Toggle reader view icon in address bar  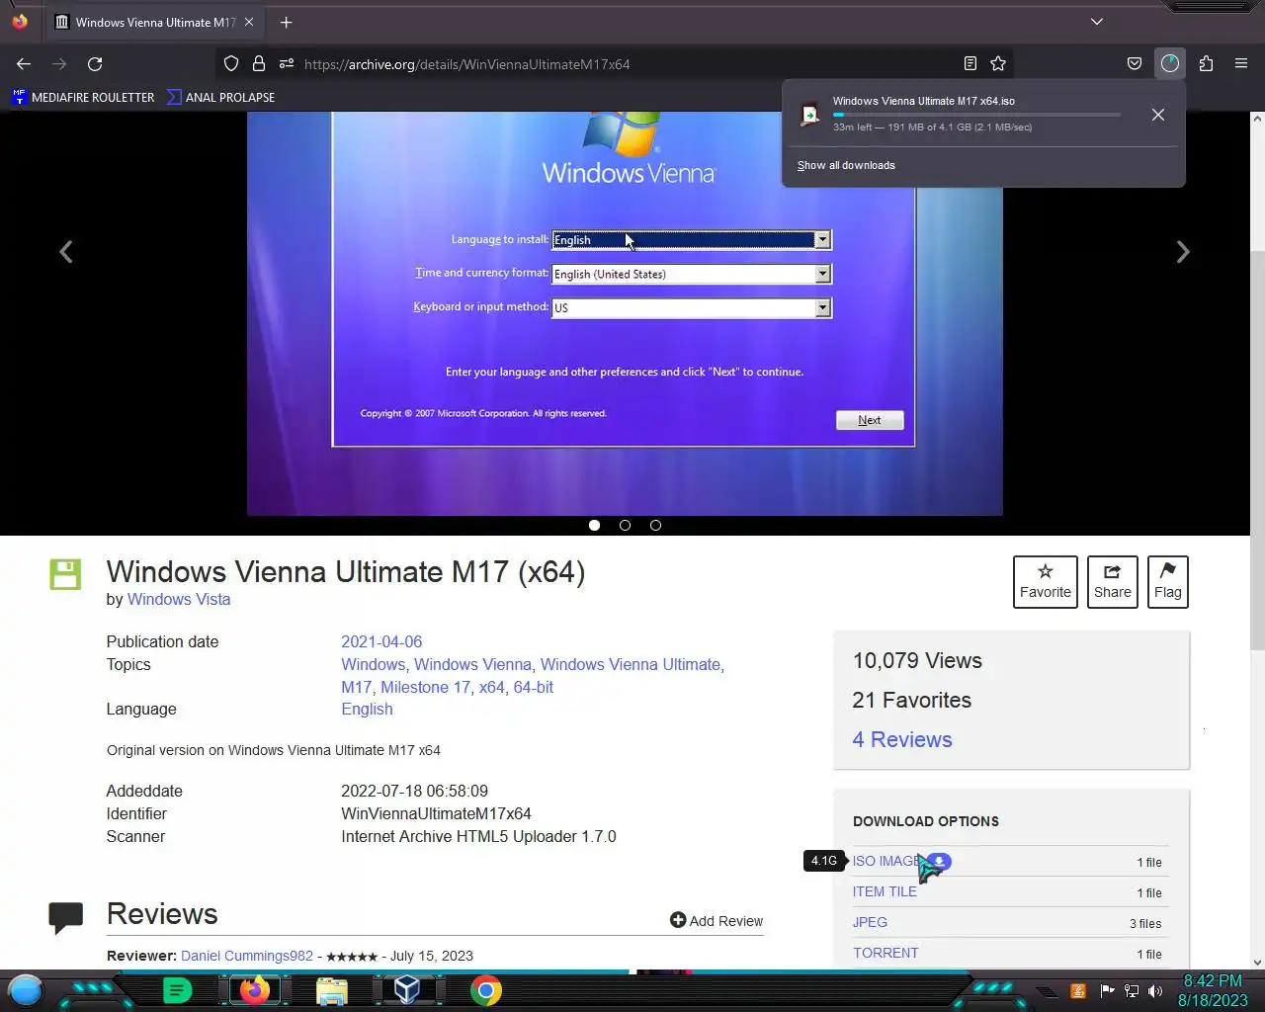970,64
